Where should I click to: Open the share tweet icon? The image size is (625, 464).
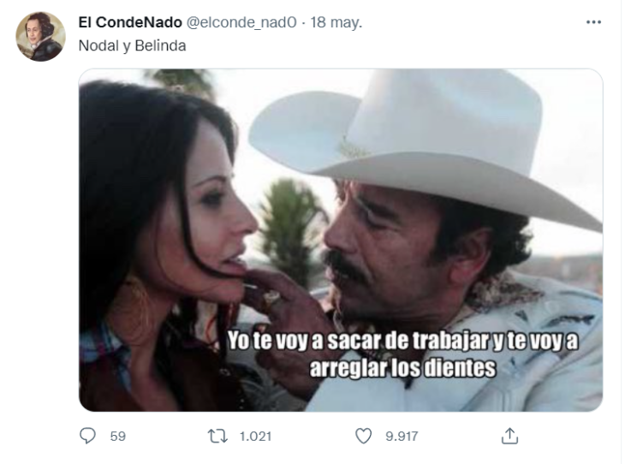509,436
